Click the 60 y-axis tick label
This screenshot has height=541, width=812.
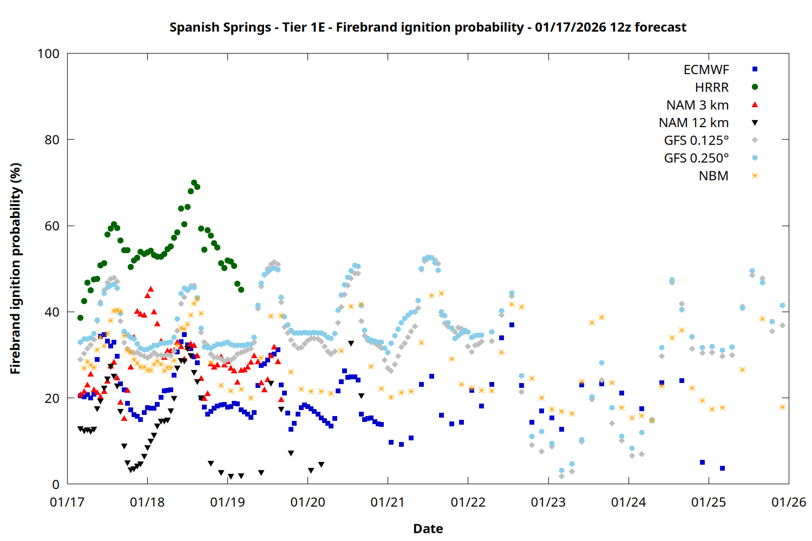(52, 226)
